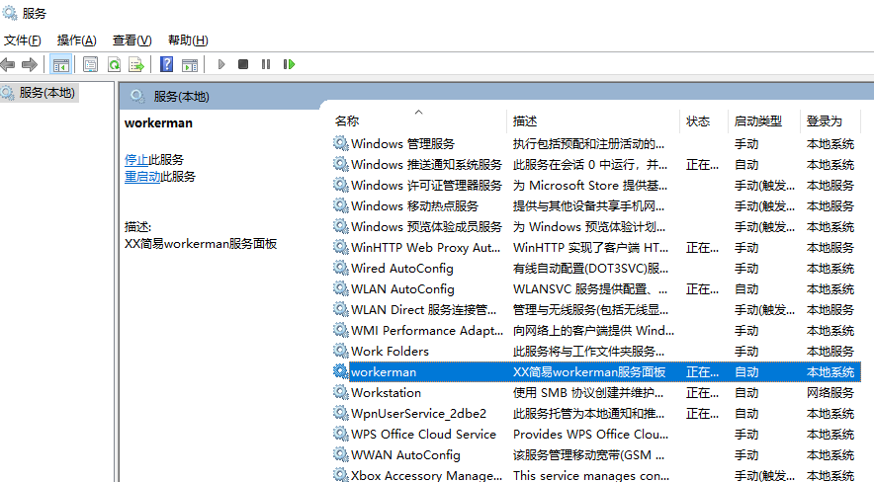The height and width of the screenshot is (482, 874).
Task: Sort by the 启动类型 column header
Action: (x=758, y=120)
